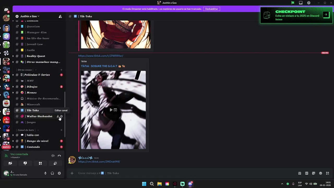Open the fullscreen icon on TikTok video
The height and width of the screenshot is (188, 334).
pyautogui.click(x=115, y=110)
